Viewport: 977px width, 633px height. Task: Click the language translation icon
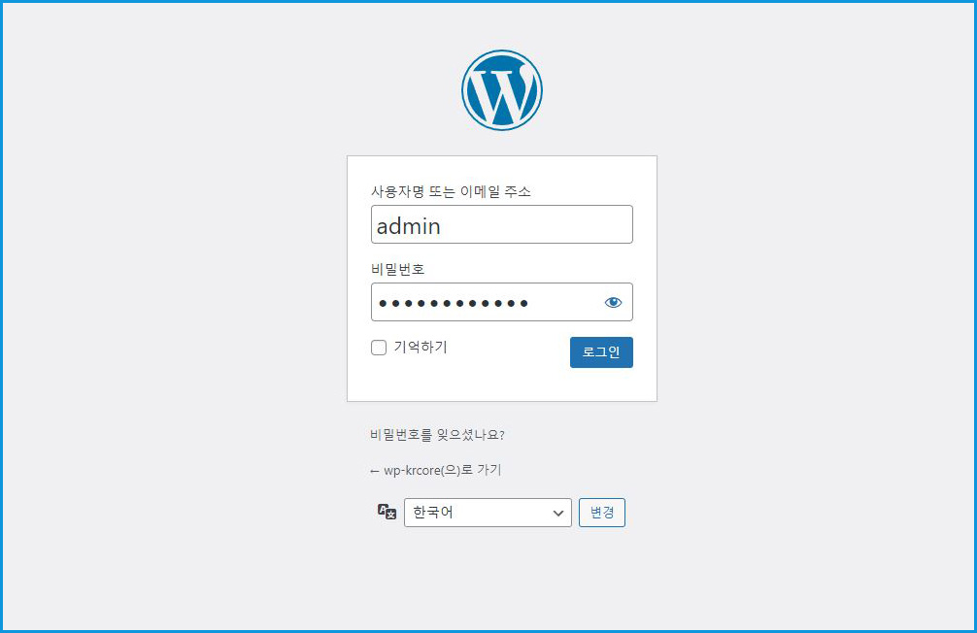pos(387,513)
